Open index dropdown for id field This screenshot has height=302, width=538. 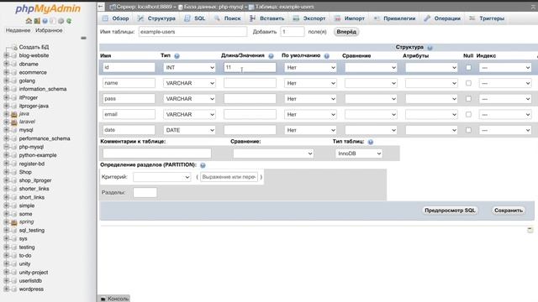[505, 68]
